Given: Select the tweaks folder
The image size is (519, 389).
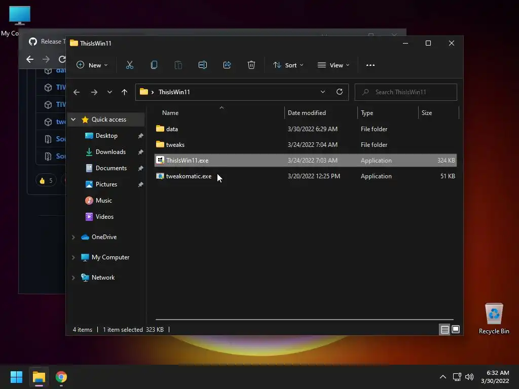Looking at the screenshot, I should [x=305, y=145].
